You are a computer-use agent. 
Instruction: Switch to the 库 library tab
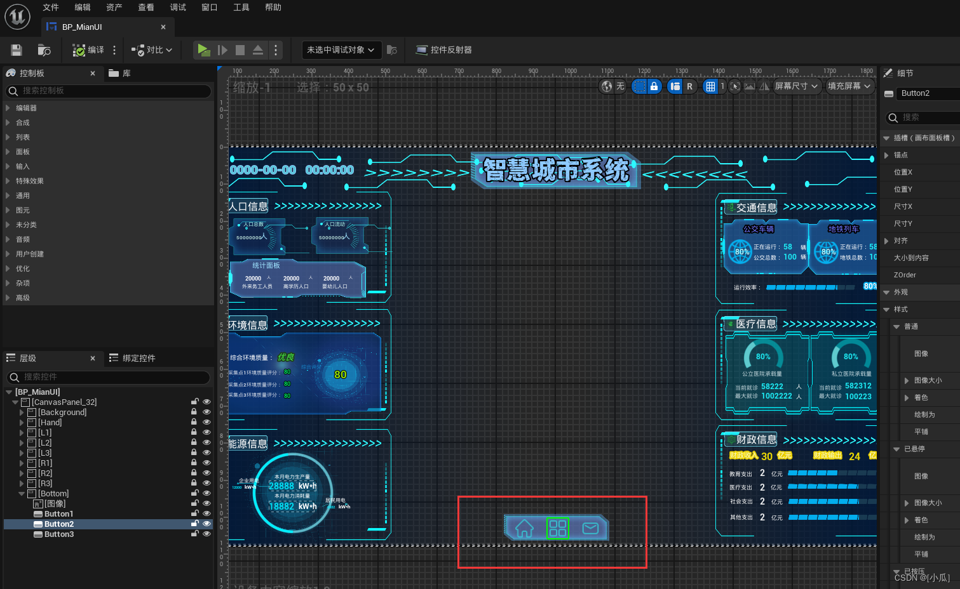[120, 74]
